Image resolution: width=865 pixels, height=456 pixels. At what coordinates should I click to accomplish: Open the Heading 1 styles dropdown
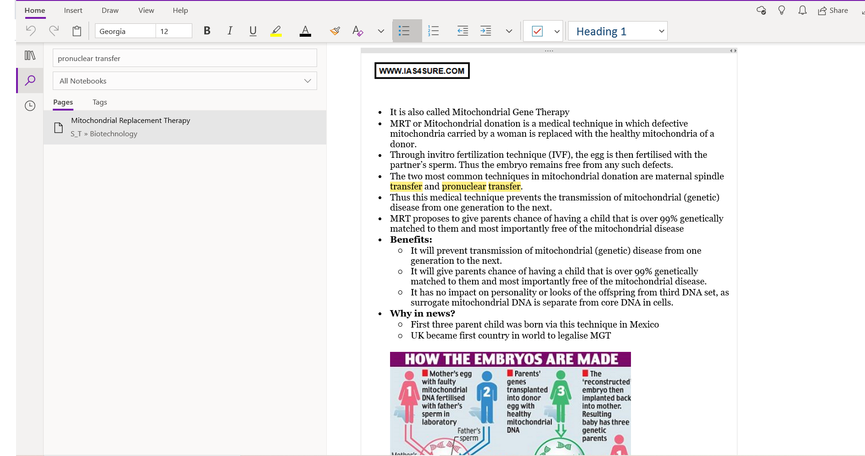pos(661,31)
